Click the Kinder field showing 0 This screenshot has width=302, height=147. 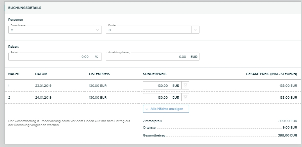coord(148,30)
